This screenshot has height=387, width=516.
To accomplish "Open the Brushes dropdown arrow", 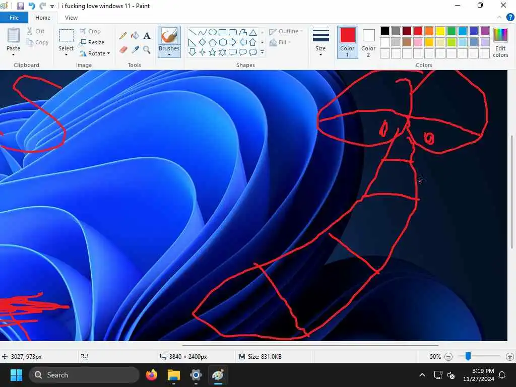I will point(169,54).
